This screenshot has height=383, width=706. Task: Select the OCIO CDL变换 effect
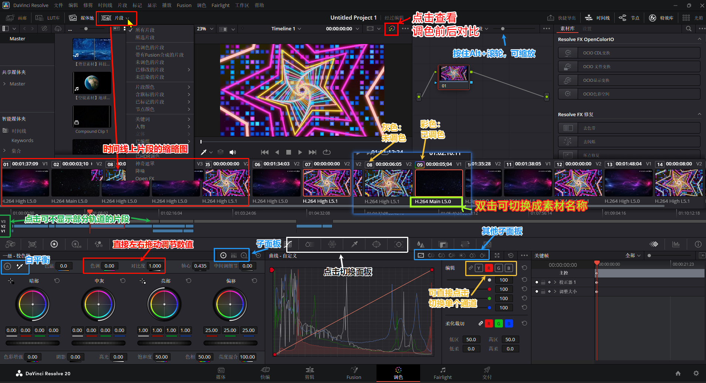coord(629,53)
